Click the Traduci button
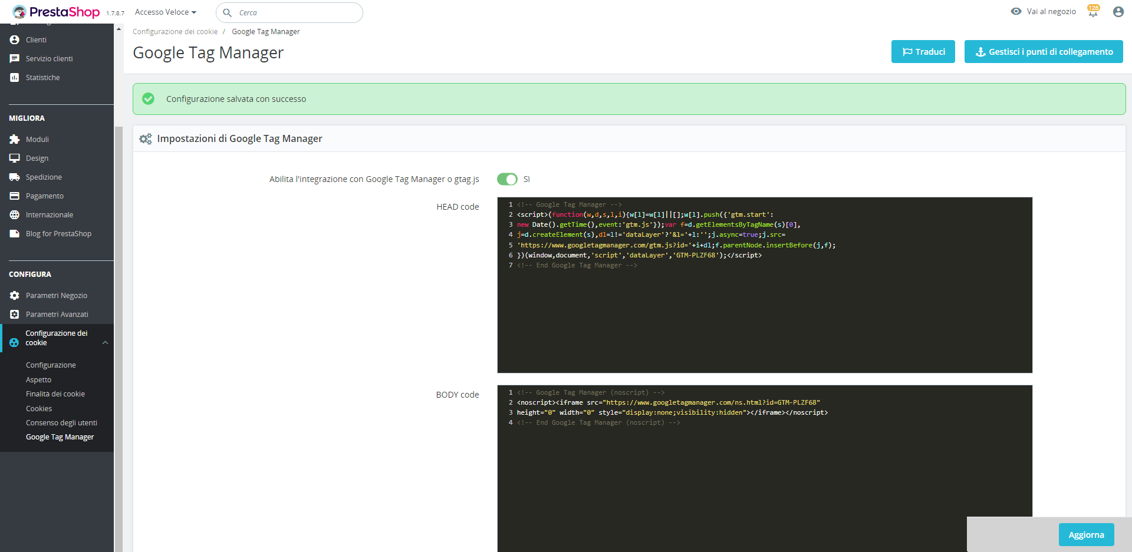This screenshot has height=552, width=1132. [x=923, y=52]
